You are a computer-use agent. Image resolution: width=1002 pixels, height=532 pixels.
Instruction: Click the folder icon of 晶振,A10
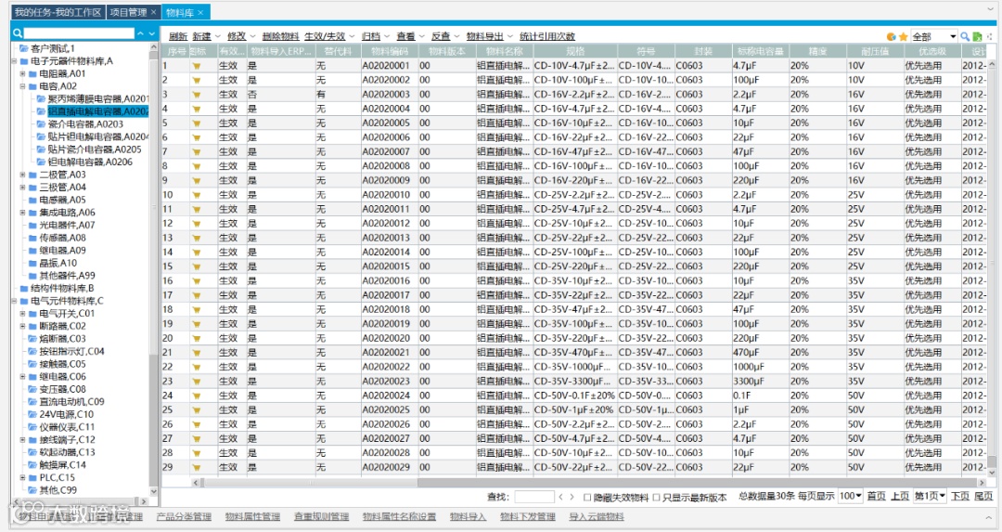pos(32,263)
